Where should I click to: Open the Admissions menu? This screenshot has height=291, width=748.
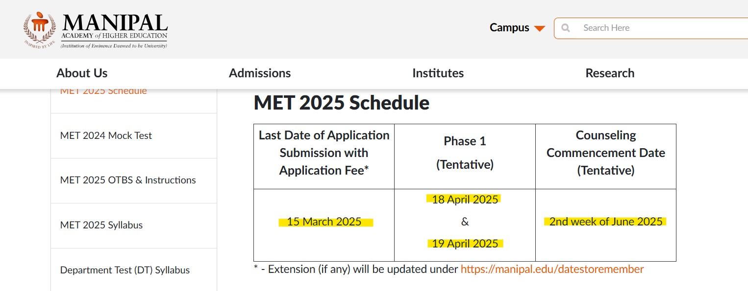coord(260,73)
